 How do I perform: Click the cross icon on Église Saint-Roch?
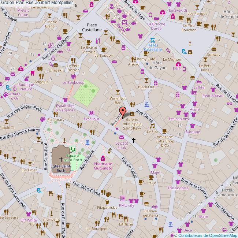click(x=61, y=160)
